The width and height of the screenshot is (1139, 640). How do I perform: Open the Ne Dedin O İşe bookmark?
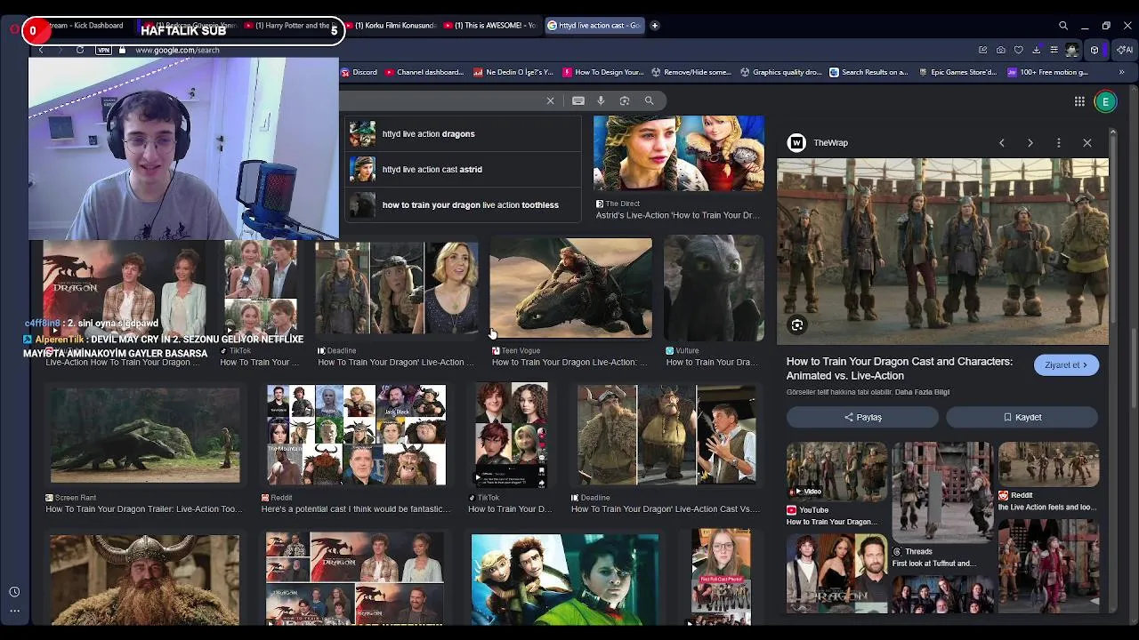click(513, 72)
